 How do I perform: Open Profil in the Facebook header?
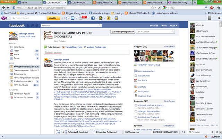pos(164,26)
